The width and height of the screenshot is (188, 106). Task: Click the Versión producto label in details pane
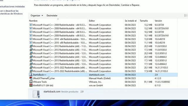[70, 92]
